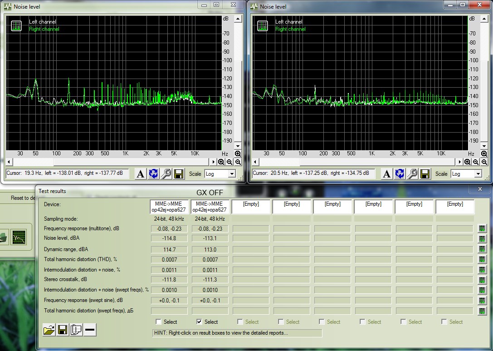Open wrench settings in left Noise level window
Viewport: 493px width, 351px height.
tap(166, 174)
